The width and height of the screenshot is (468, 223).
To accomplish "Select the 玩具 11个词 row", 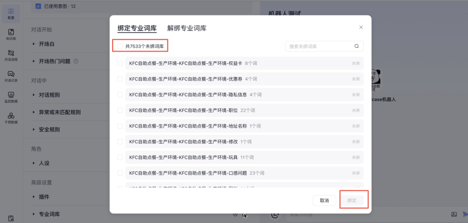I will [244, 157].
